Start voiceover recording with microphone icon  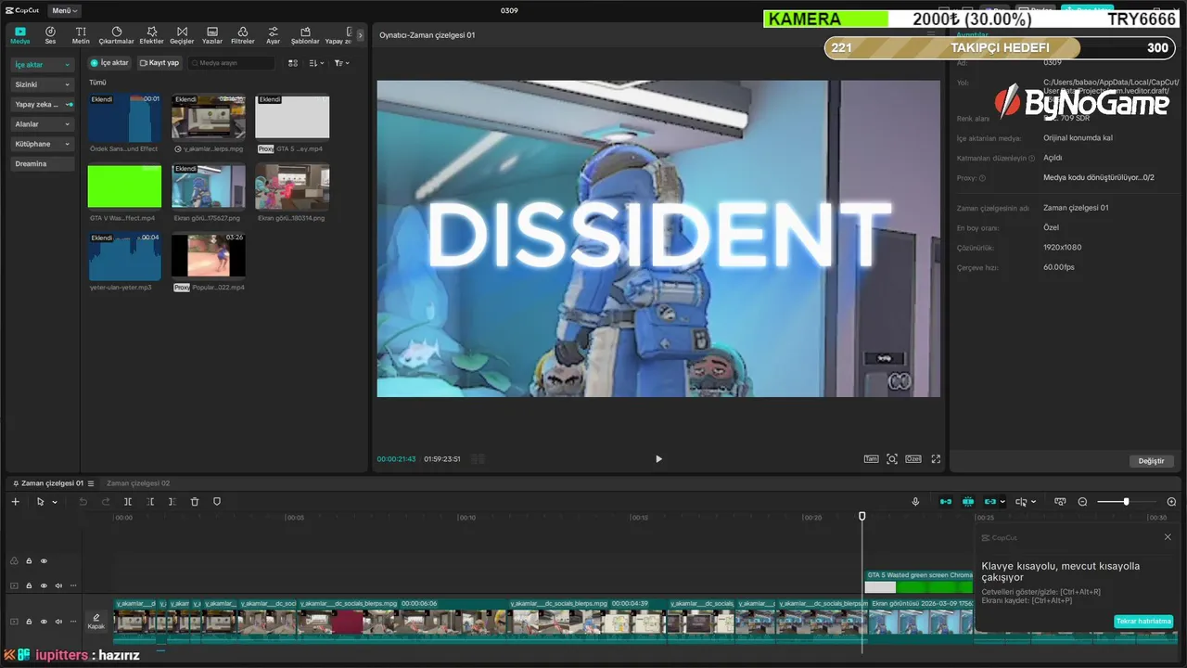point(915,502)
